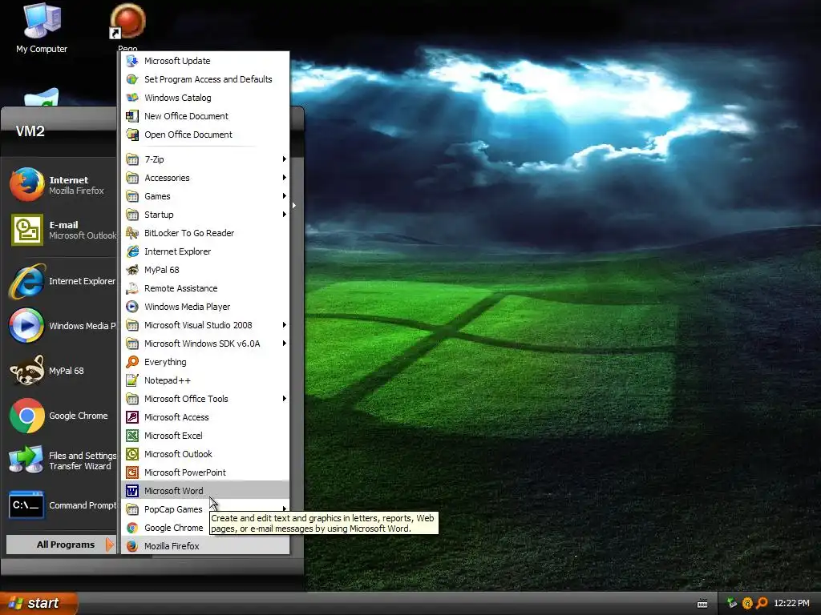Open Google Chrome in left start pane

coord(62,416)
